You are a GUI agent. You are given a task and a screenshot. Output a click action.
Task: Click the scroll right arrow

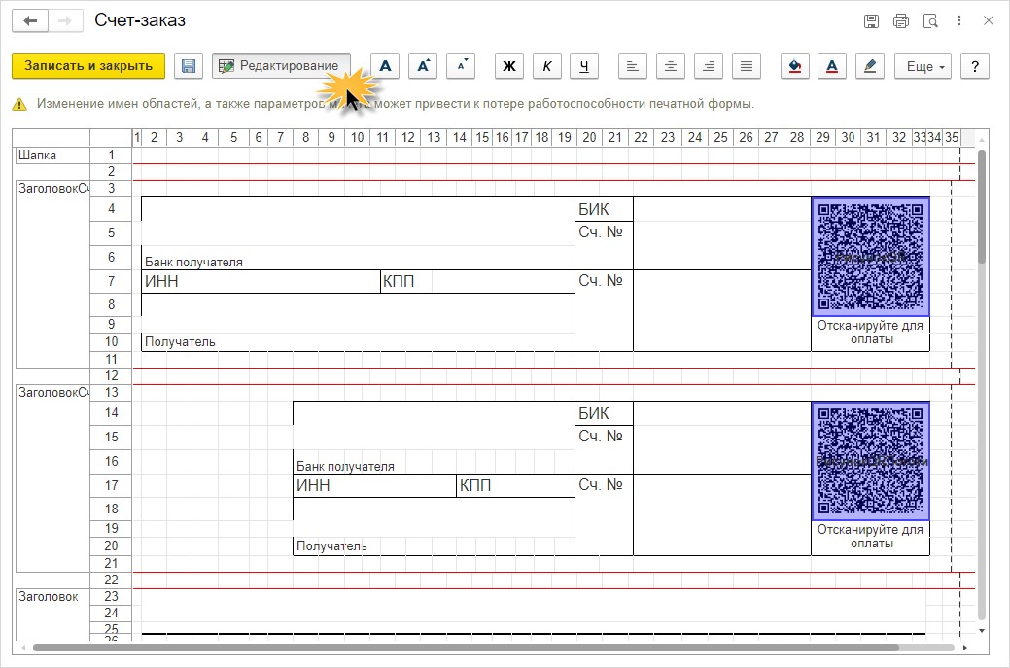point(965,648)
